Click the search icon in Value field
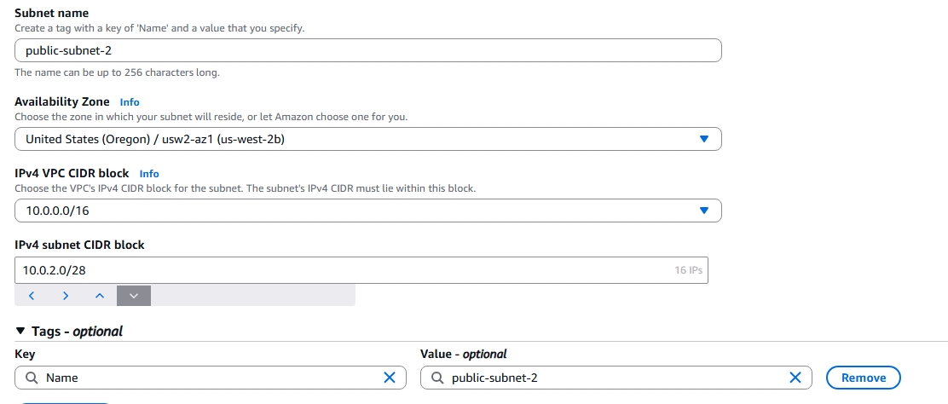 tap(436, 378)
